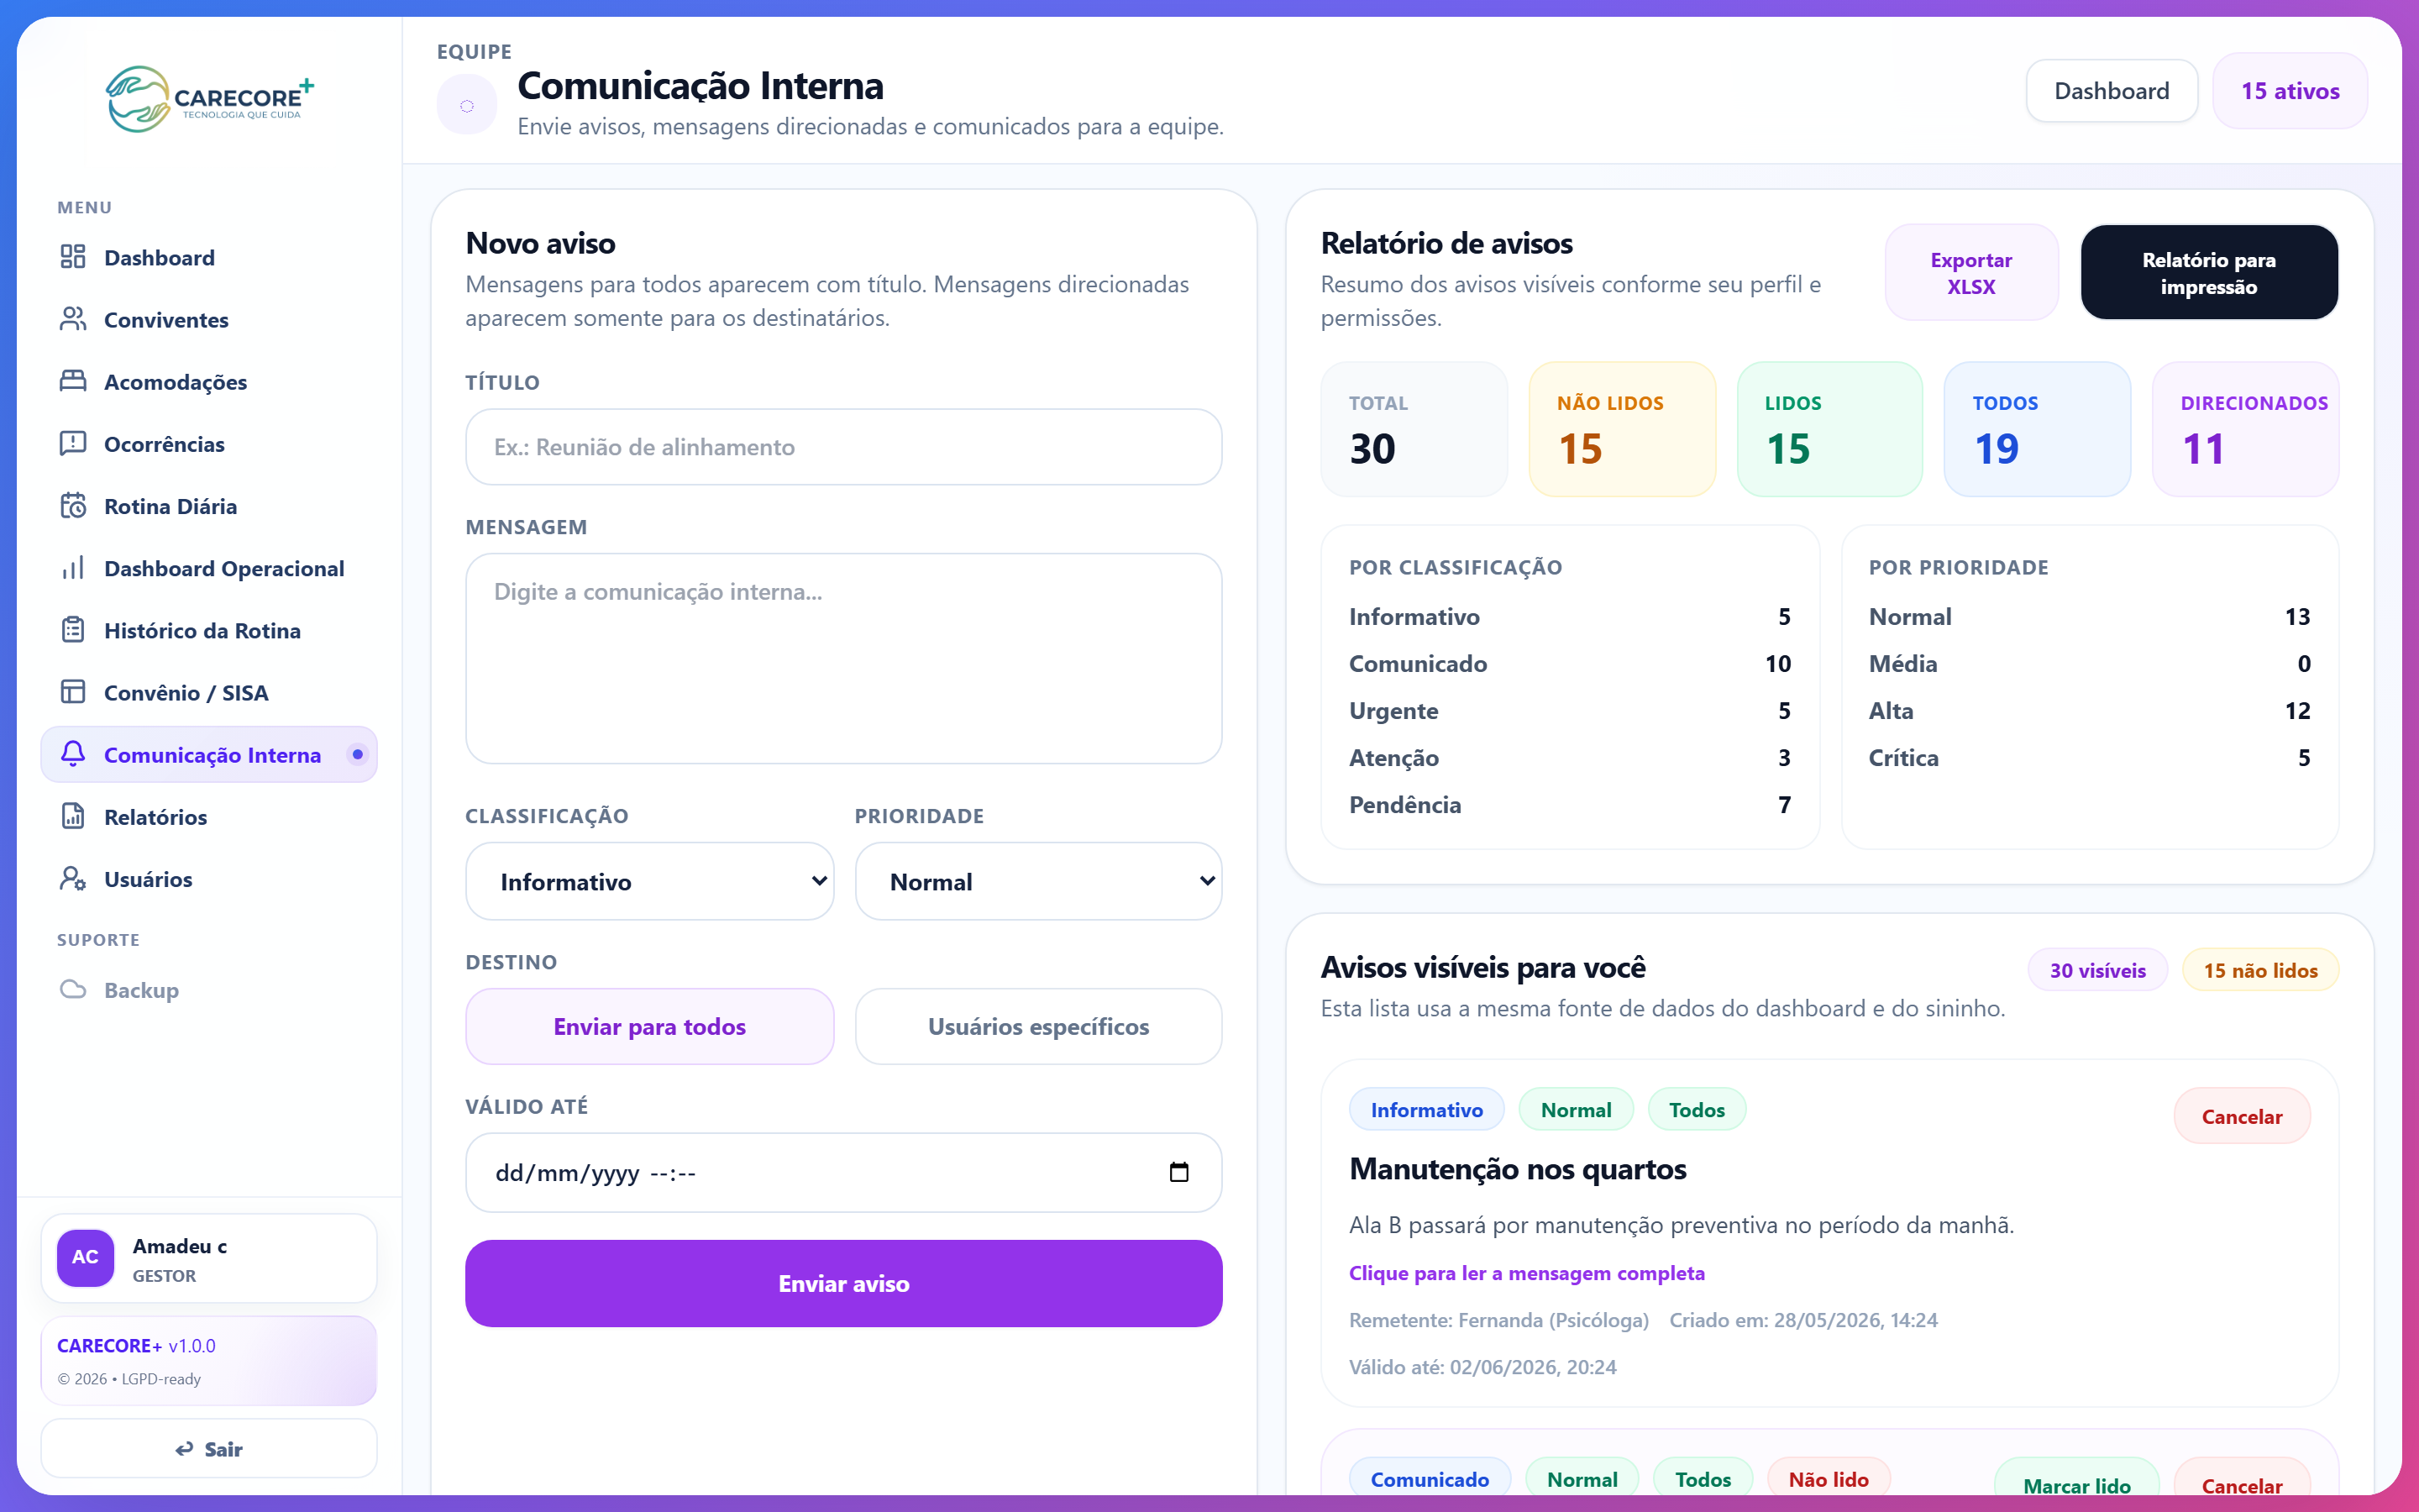2419x1512 pixels.
Task: Click the 'CARECORE+ v1.0.0' version text
Action: point(136,1345)
